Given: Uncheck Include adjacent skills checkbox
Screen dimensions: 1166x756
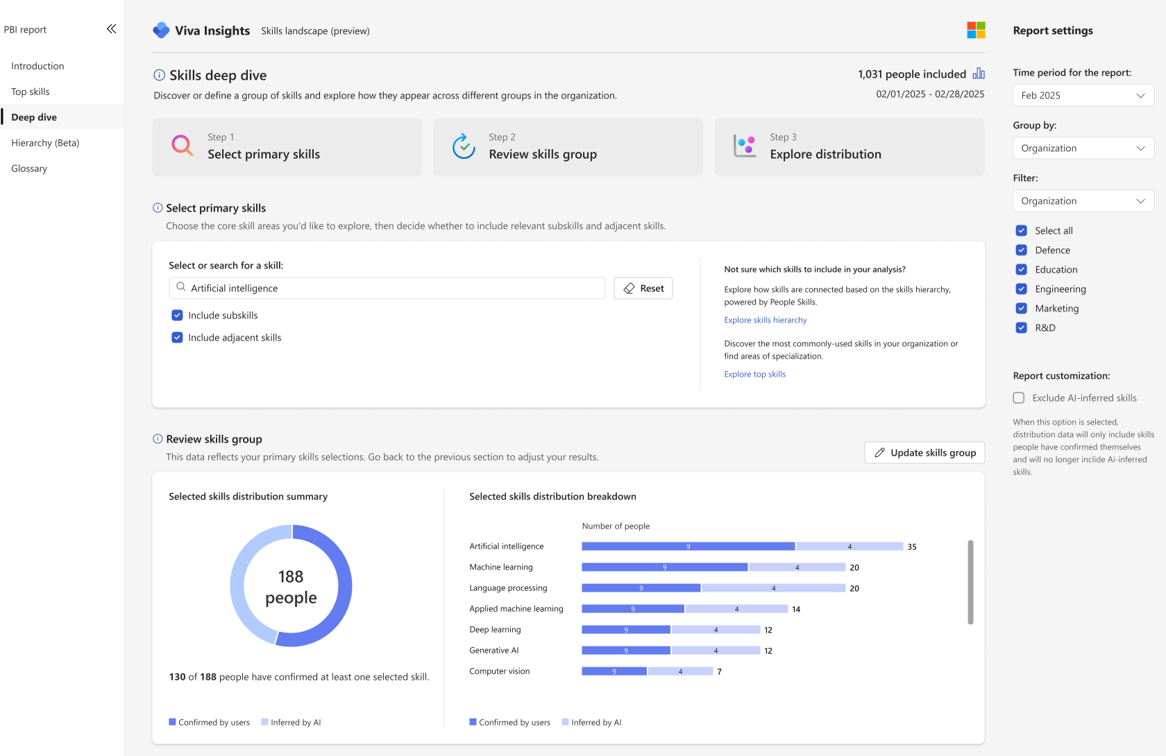Looking at the screenshot, I should tap(177, 337).
